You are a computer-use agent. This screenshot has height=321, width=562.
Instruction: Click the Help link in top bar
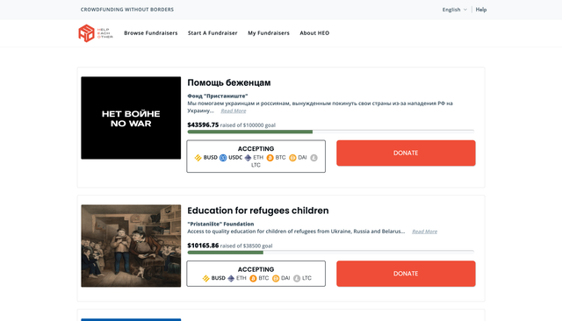coord(481,10)
